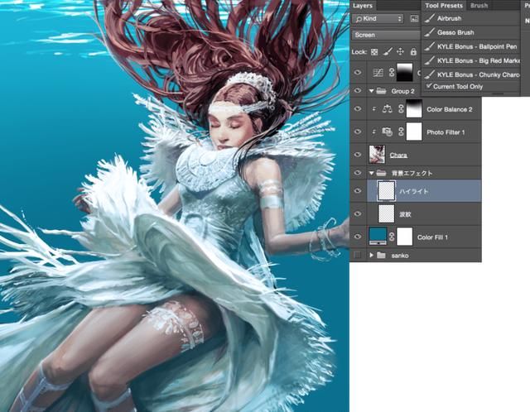Show the hidden sanko group
The height and width of the screenshot is (412, 530).
358,255
